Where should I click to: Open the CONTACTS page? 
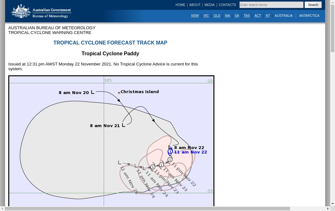click(227, 5)
